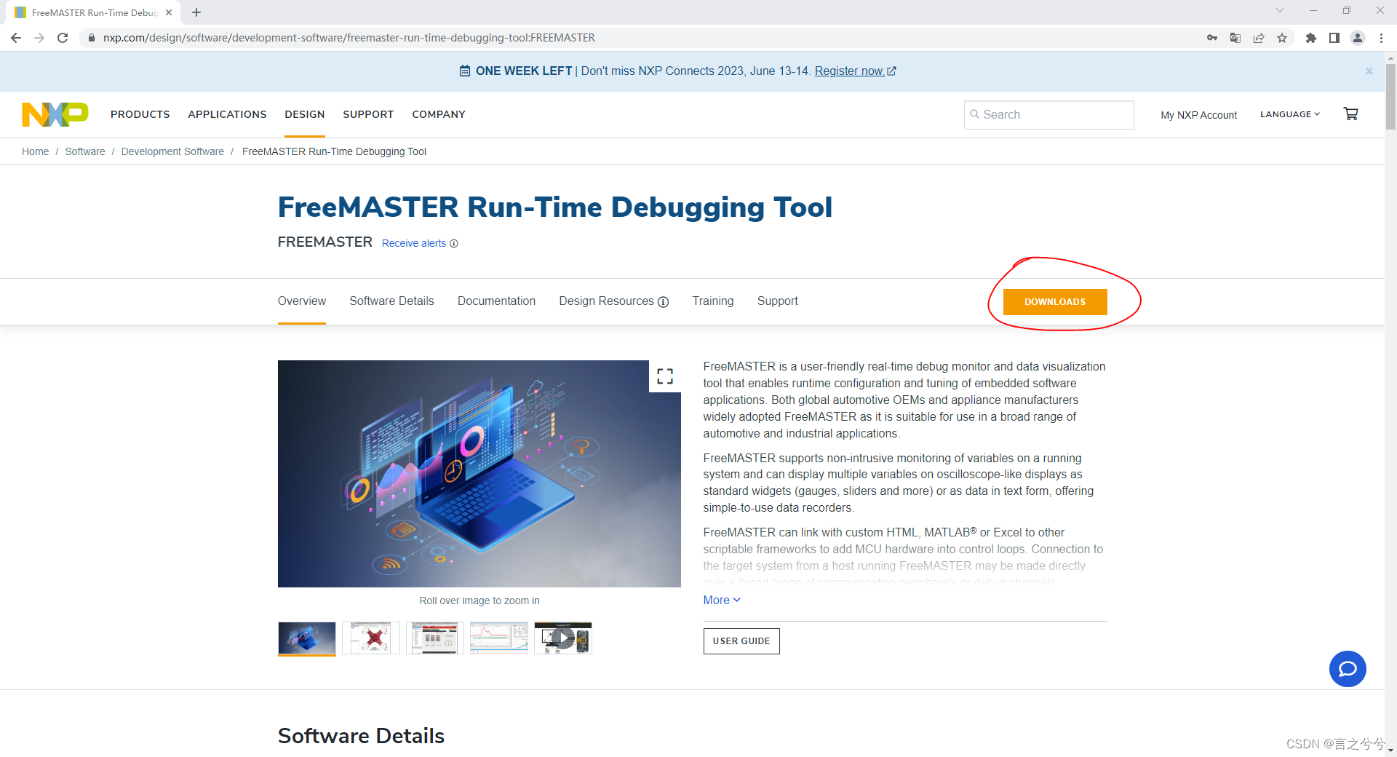The width and height of the screenshot is (1397, 757).
Task: Click the NXP logo
Action: coord(55,114)
